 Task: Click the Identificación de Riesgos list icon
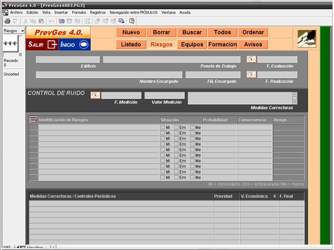(34, 120)
